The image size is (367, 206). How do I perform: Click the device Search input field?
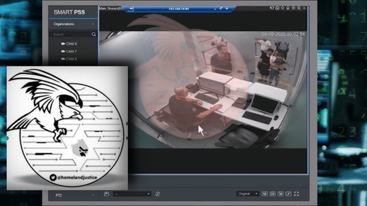71,34
